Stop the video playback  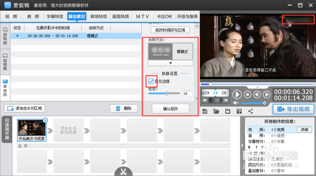pos(247,94)
